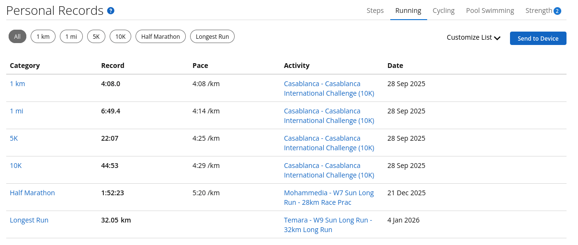Open the 1 km category link
Screen dimensions: 578x245
pyautogui.click(x=17, y=84)
